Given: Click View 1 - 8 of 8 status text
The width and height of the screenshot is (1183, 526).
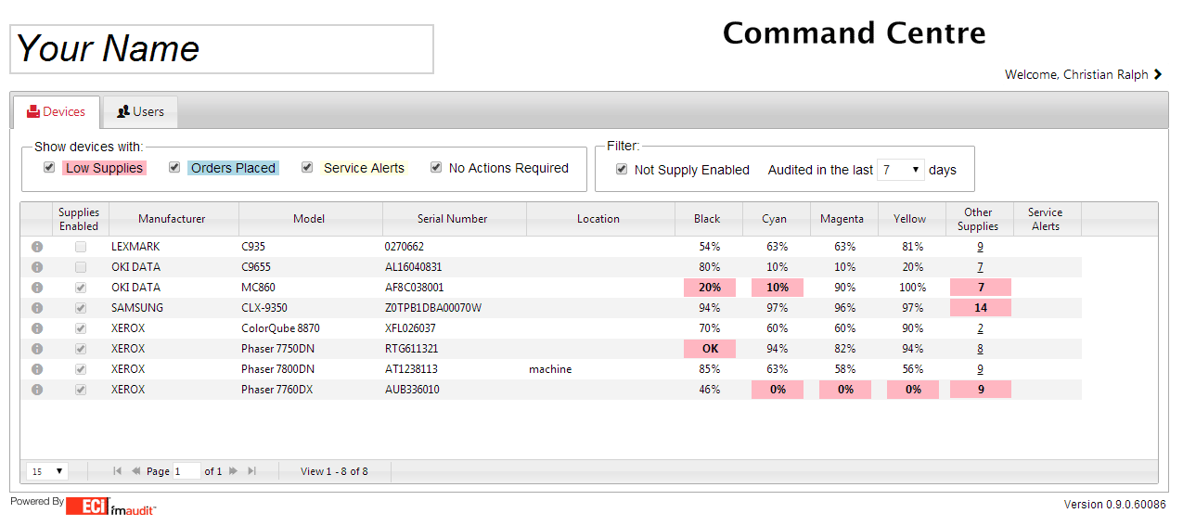Looking at the screenshot, I should (334, 471).
